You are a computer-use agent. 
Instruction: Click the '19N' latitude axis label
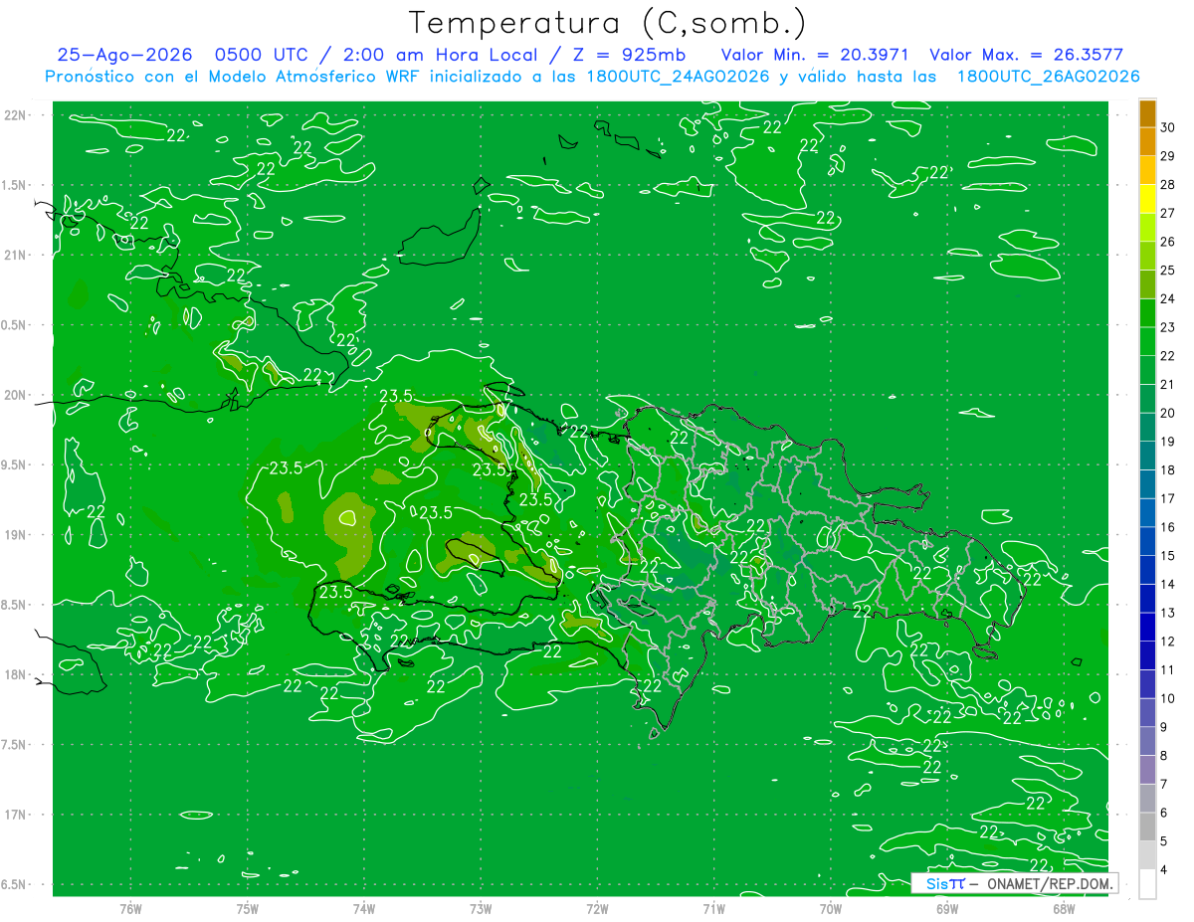(x=16, y=534)
